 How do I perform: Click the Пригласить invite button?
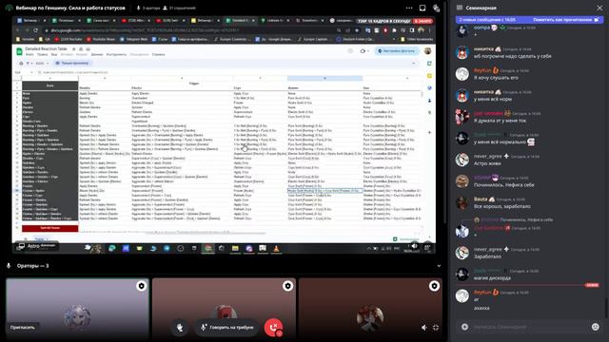click(23, 327)
